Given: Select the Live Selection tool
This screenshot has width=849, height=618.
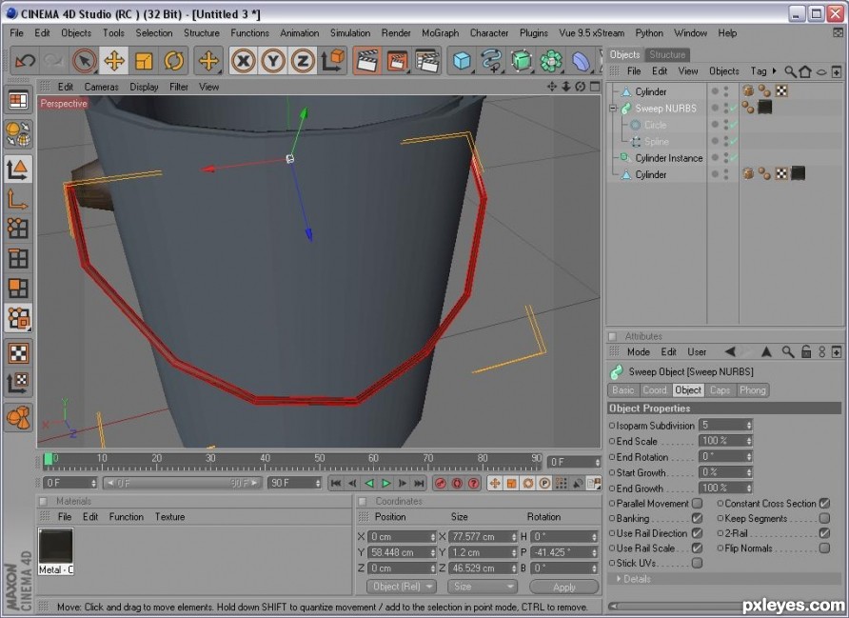Looking at the screenshot, I should click(x=85, y=61).
